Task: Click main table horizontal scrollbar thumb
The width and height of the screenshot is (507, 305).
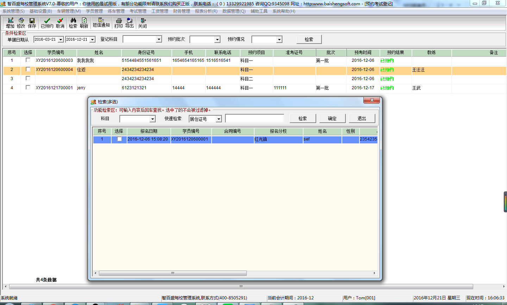Action: tap(241, 286)
